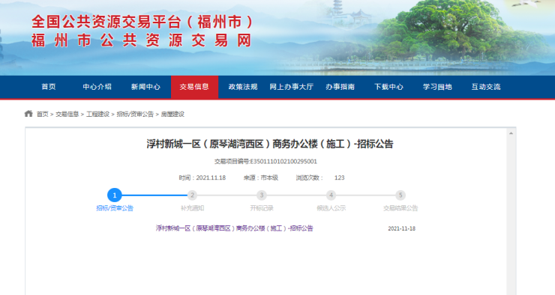Open 互动交流 navigation item

point(486,87)
